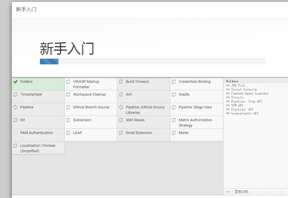Click the sync icon beside Localization: Chinese (Simplified)

[x=15, y=146]
